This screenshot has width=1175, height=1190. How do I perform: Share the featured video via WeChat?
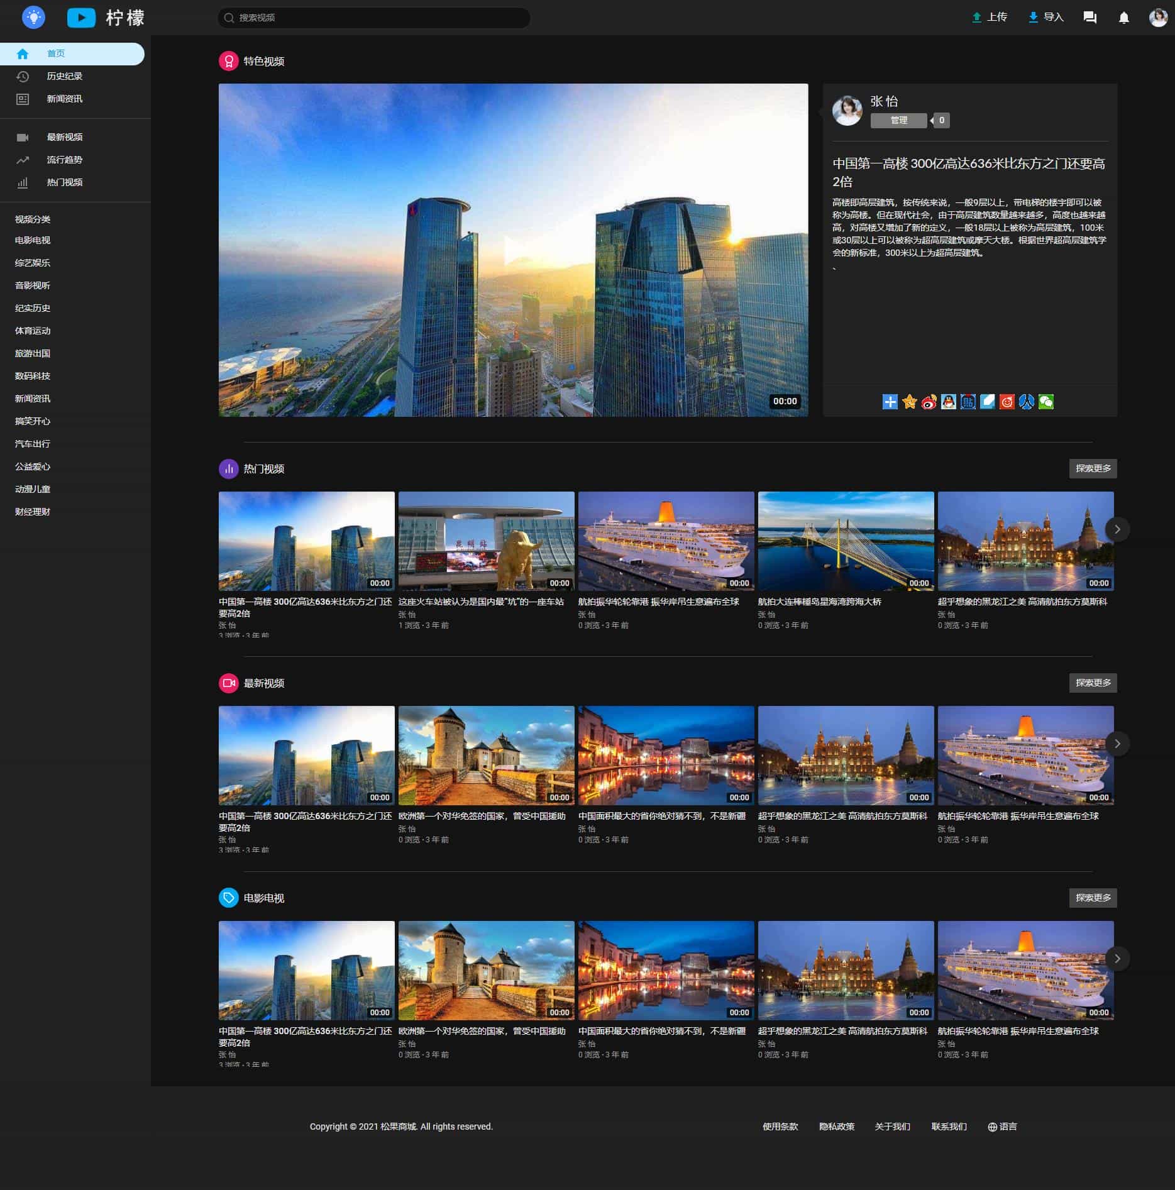[x=1045, y=402]
